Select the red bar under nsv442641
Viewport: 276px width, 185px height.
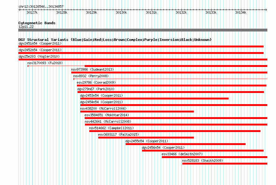point(176,125)
